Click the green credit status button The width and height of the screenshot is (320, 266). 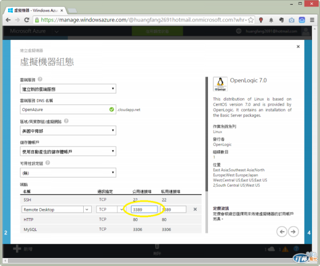click(x=157, y=31)
